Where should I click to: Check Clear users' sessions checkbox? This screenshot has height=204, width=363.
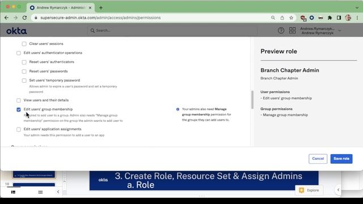pyautogui.click(x=24, y=44)
